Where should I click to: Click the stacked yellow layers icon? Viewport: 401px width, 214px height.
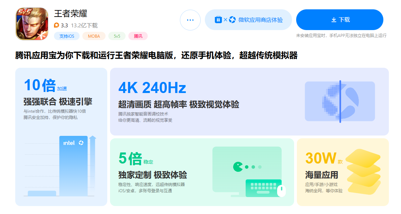coord(363,172)
